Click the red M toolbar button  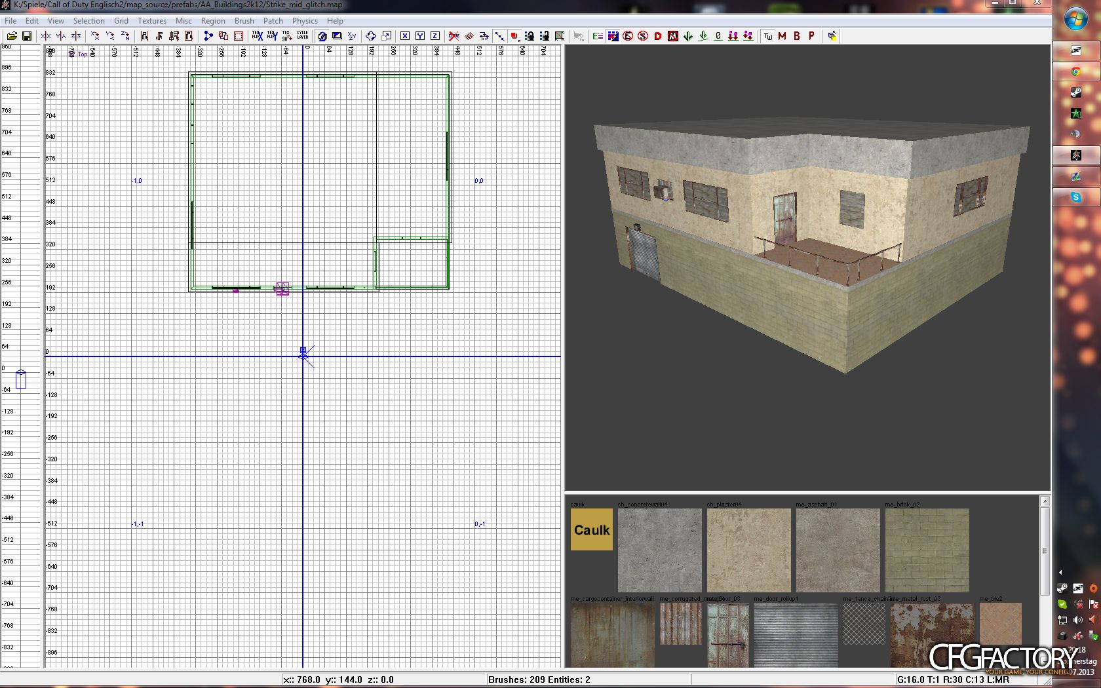pyautogui.click(x=782, y=36)
